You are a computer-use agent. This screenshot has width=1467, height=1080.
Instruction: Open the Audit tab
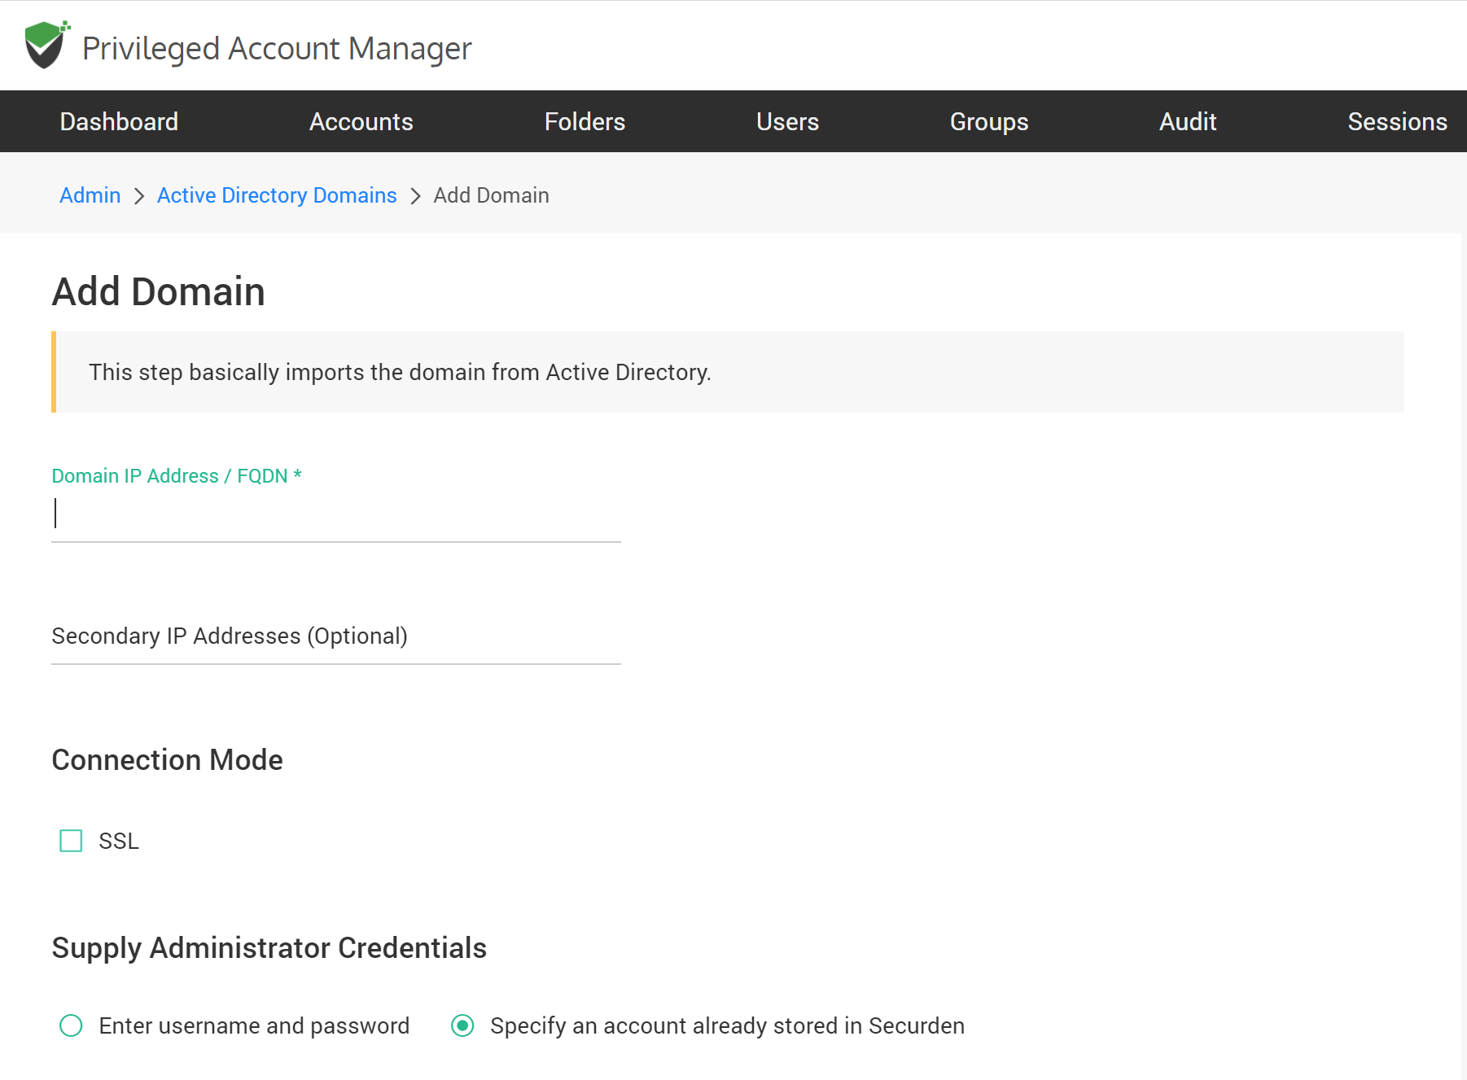pyautogui.click(x=1187, y=122)
